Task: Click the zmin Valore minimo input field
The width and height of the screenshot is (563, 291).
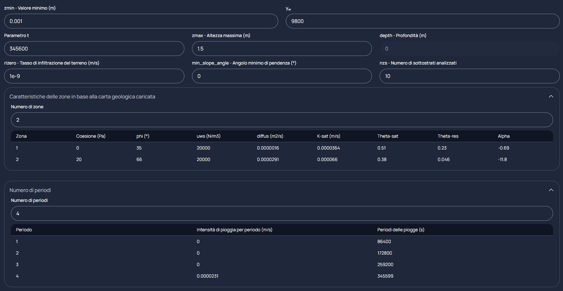Action: coord(141,21)
